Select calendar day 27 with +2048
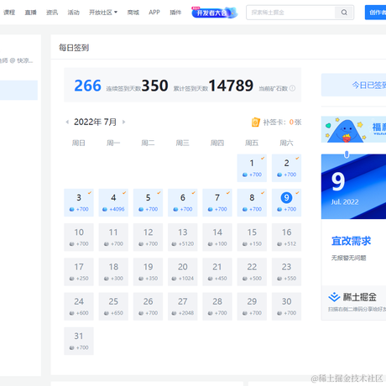The width and height of the screenshot is (386, 386). [183, 306]
